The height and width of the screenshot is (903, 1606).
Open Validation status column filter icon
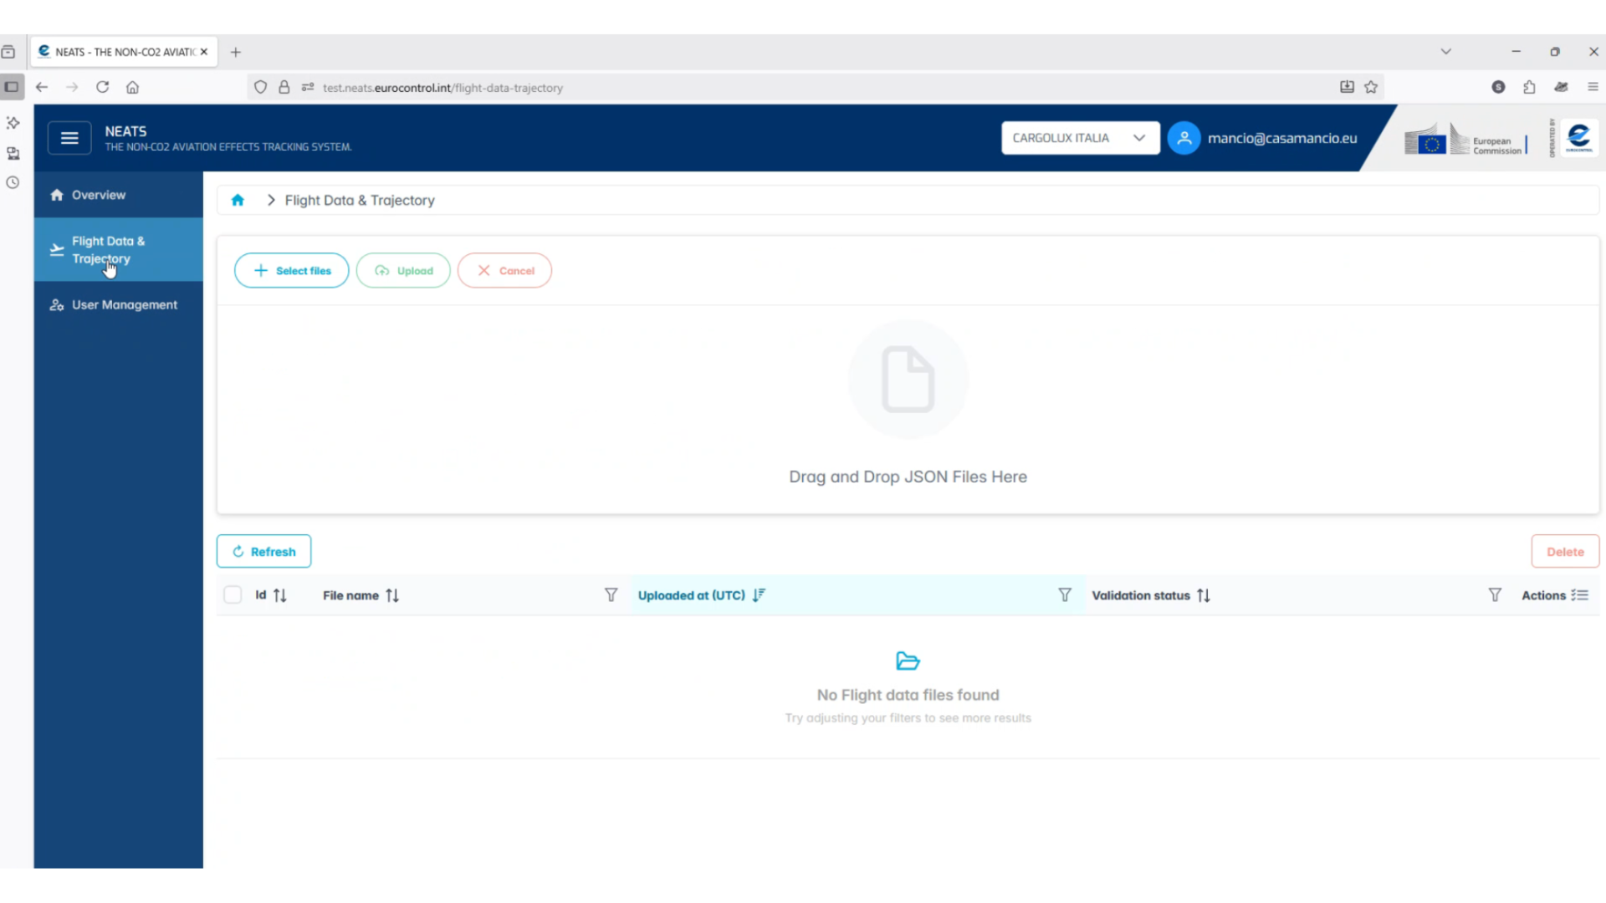[x=1494, y=595]
